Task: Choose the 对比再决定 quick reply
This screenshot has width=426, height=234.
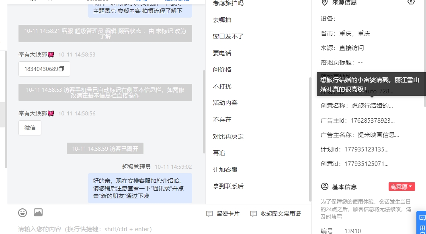Action: (x=228, y=137)
